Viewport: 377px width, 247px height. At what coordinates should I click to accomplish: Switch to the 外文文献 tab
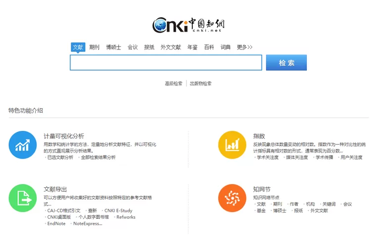[x=171, y=47]
